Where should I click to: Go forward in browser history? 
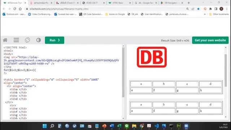[9, 9]
